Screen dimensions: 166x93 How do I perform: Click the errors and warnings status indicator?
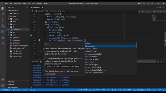pyautogui.click(x=6, y=90)
